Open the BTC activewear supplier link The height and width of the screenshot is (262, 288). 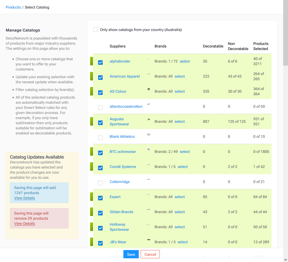click(123, 152)
